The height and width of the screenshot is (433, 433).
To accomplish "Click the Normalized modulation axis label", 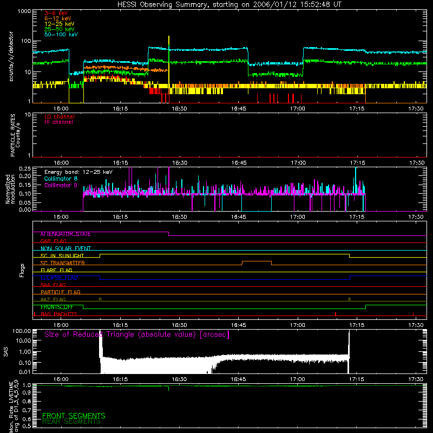I will pyautogui.click(x=10, y=189).
